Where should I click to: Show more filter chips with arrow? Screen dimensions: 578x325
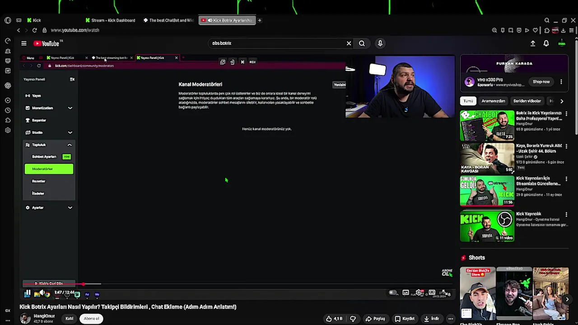click(562, 101)
